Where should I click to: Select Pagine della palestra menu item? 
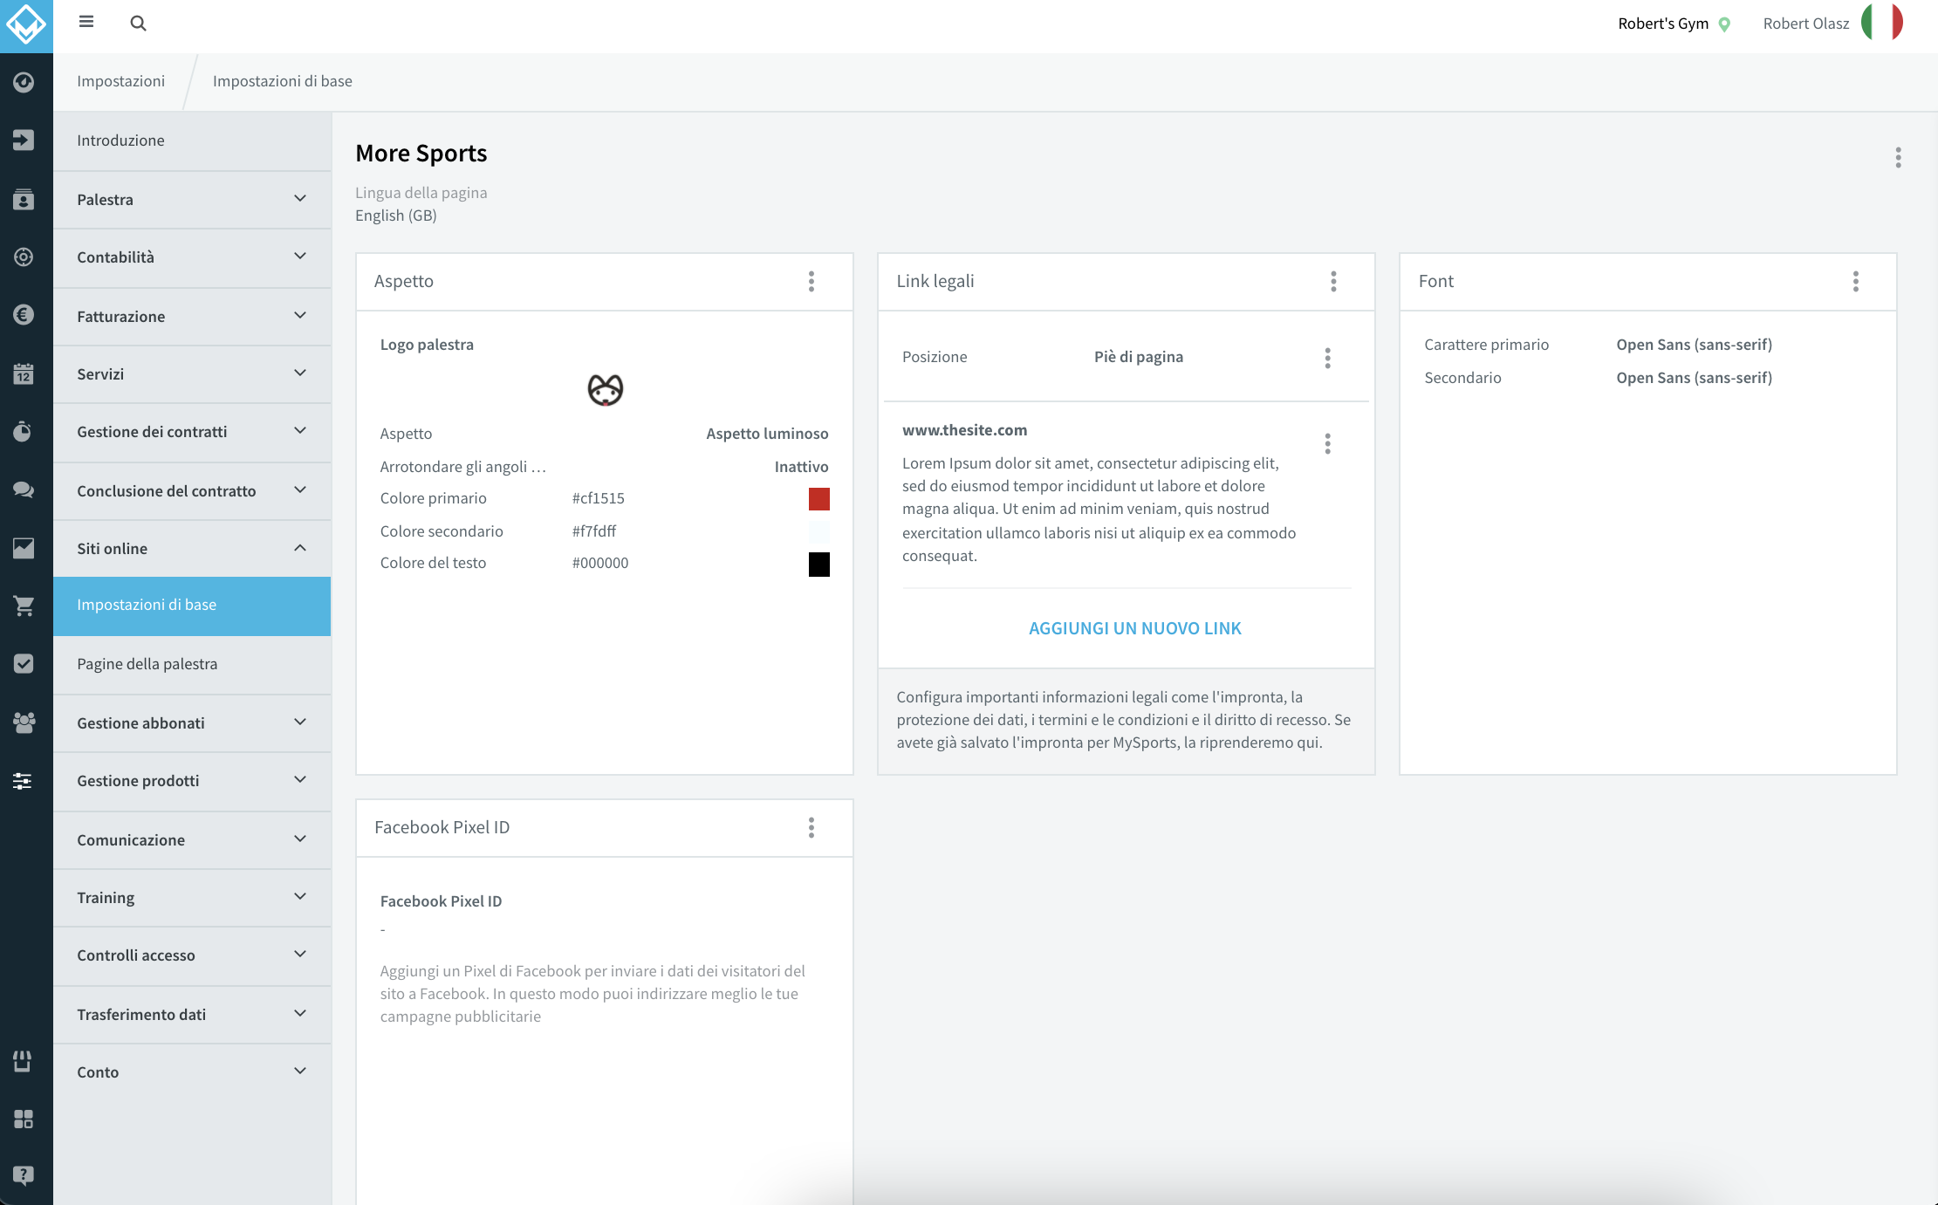click(192, 664)
